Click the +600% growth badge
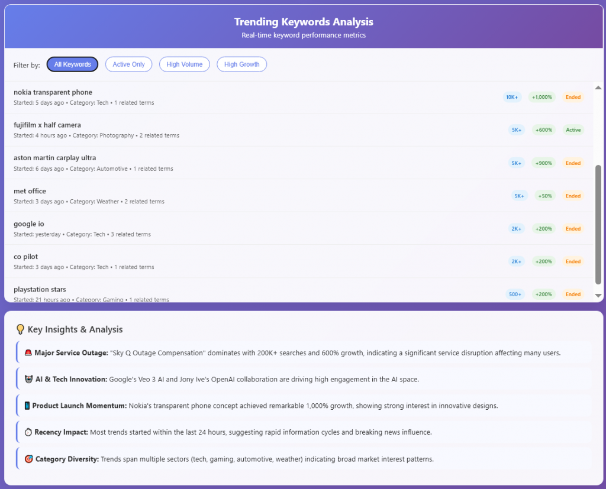The width and height of the screenshot is (606, 489). pyautogui.click(x=543, y=129)
